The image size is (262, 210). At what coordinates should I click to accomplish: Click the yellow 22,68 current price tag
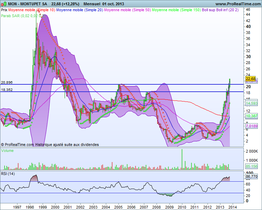coord(250,79)
